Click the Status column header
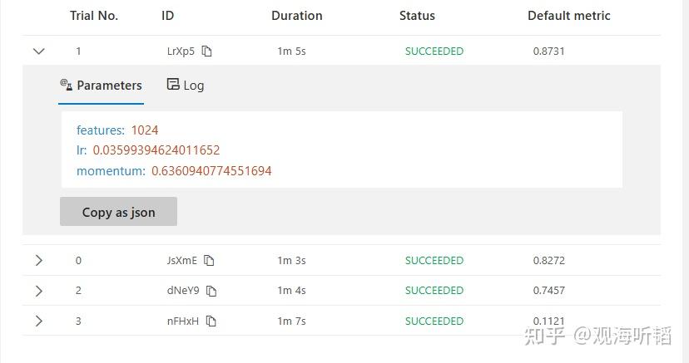 pos(417,16)
